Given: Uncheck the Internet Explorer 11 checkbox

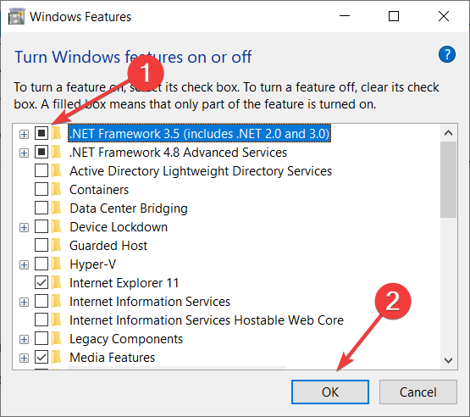Looking at the screenshot, I should tap(41, 282).
